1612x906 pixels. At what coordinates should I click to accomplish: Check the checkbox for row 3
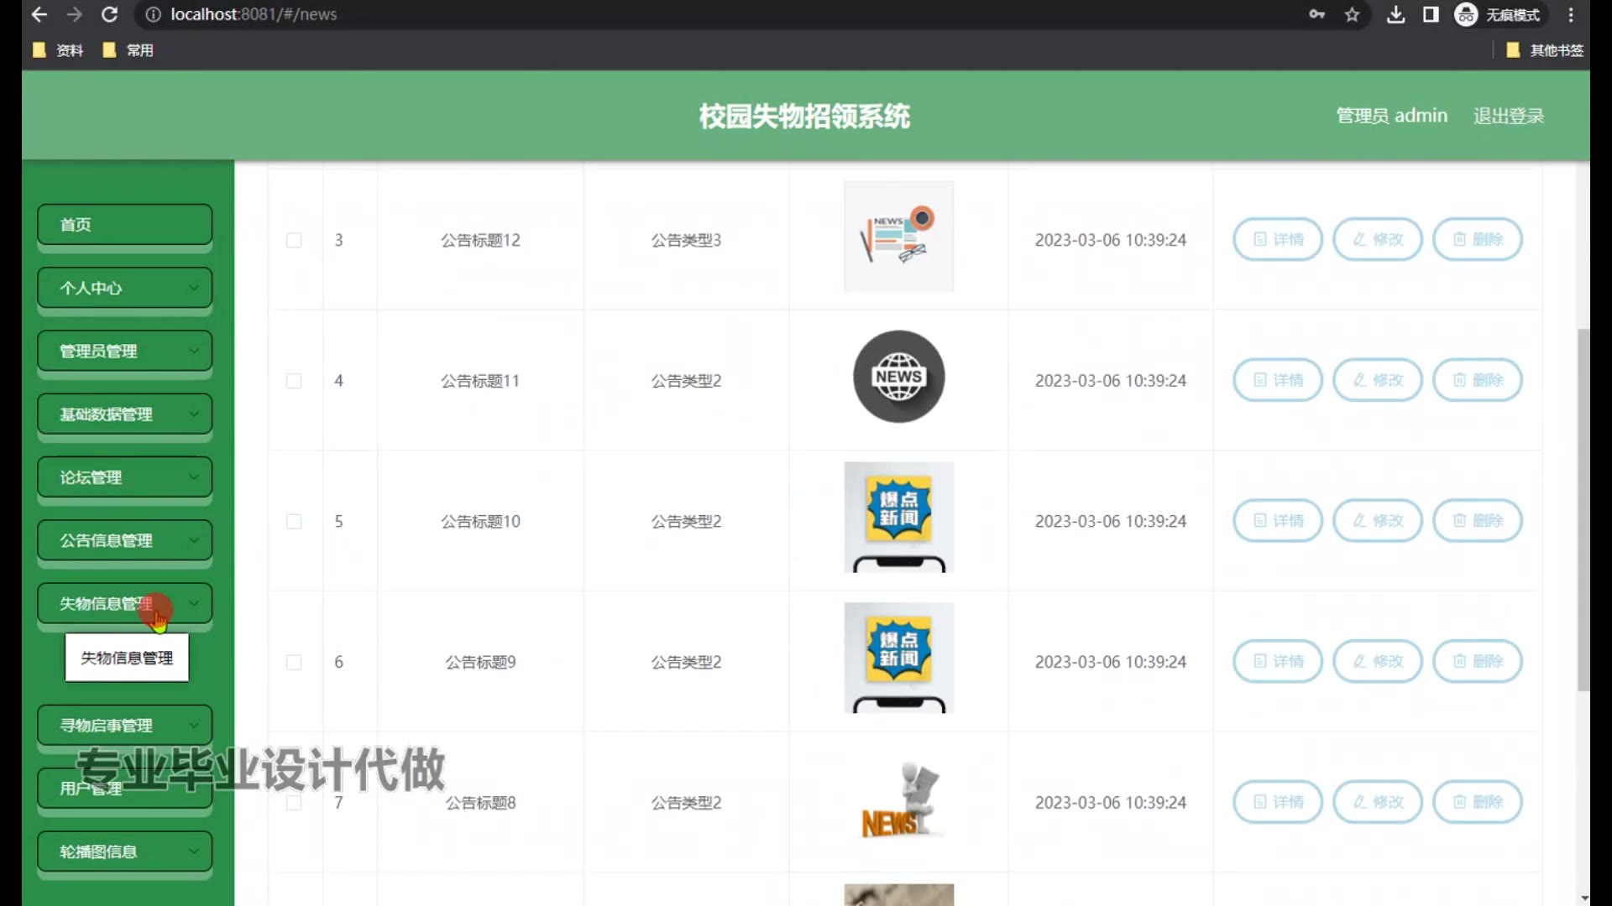click(294, 241)
